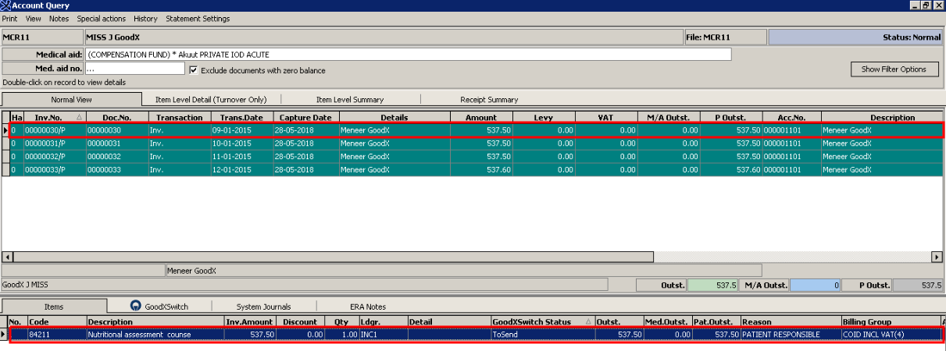Switch to the ERA Notes tab
This screenshot has height=351, width=946.
coord(367,307)
